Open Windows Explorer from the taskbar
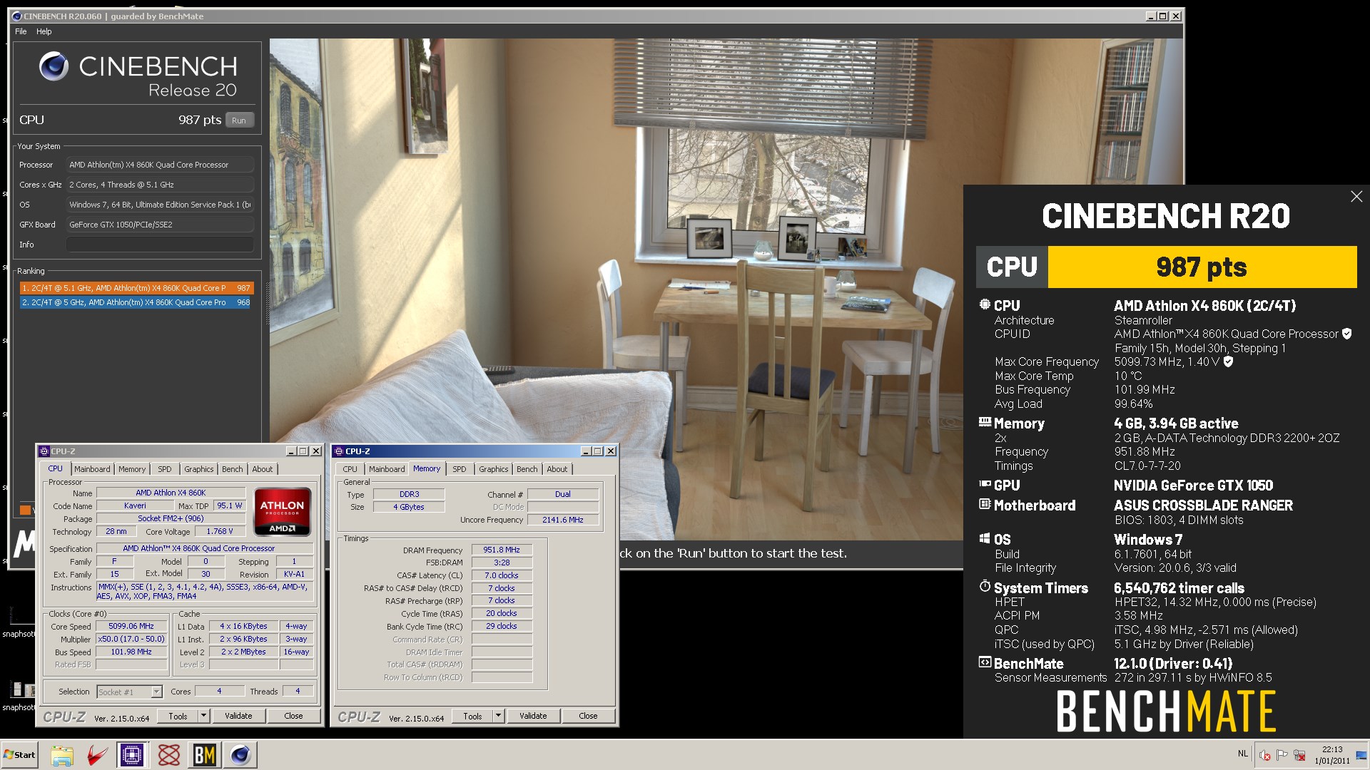Viewport: 1370px width, 770px height. (x=62, y=755)
